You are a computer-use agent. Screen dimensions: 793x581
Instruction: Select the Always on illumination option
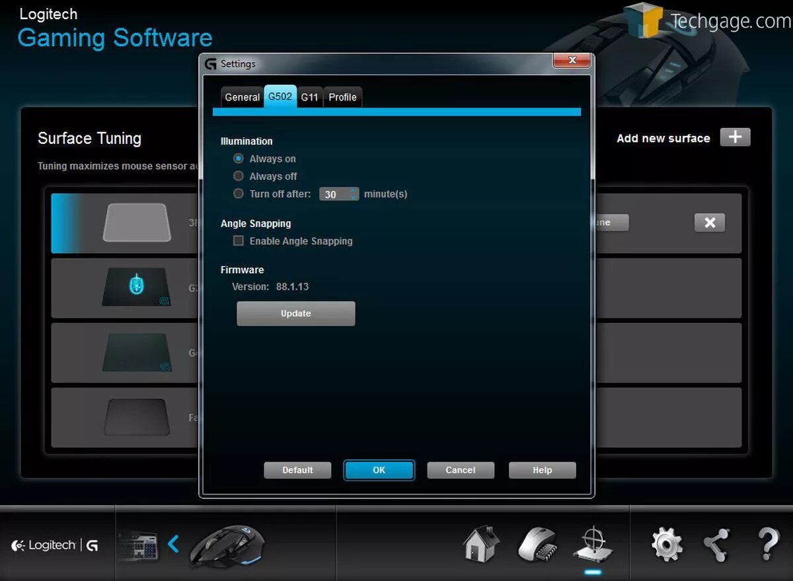(239, 158)
